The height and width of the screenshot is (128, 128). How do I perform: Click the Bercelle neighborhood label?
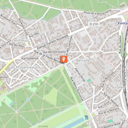83,60
